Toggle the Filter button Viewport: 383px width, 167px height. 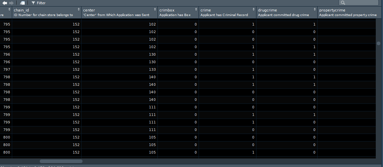(x=38, y=3)
